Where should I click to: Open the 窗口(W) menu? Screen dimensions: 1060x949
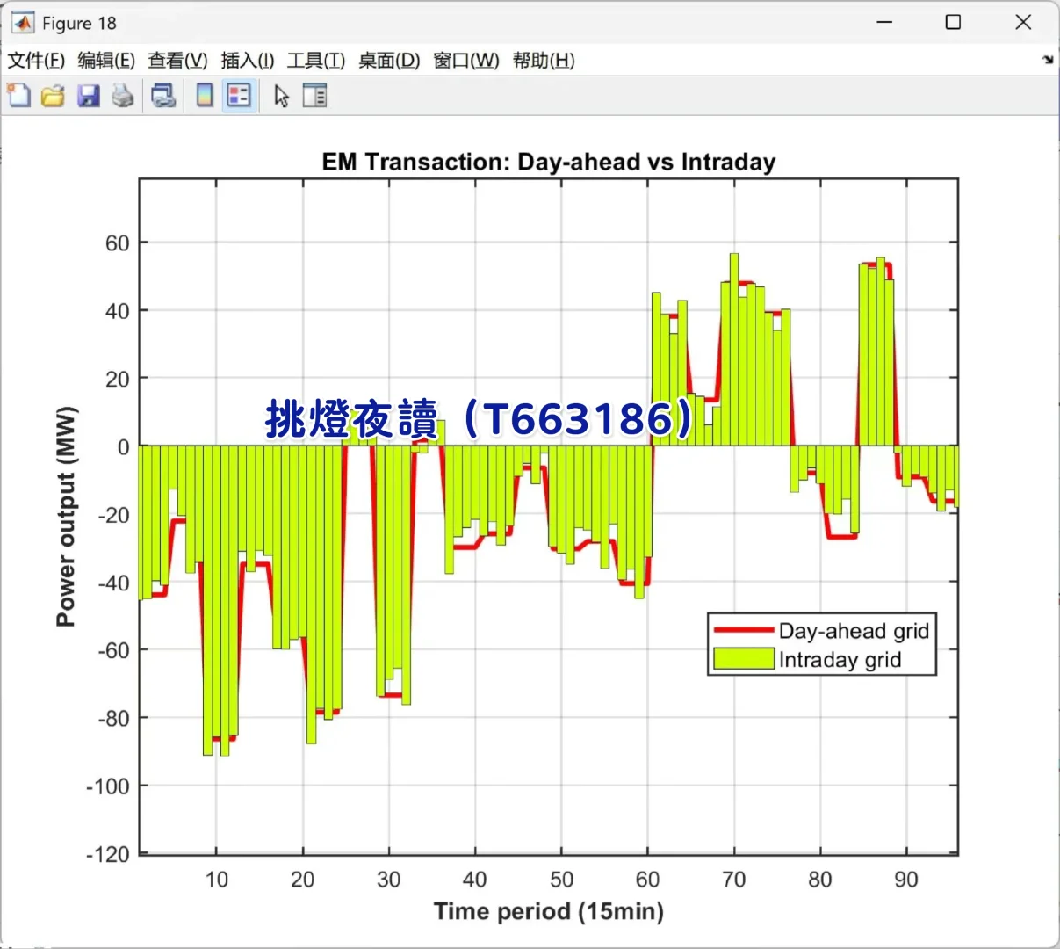coord(466,60)
